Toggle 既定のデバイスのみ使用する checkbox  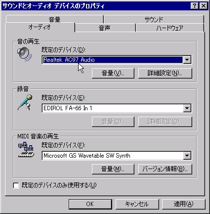click(16, 185)
